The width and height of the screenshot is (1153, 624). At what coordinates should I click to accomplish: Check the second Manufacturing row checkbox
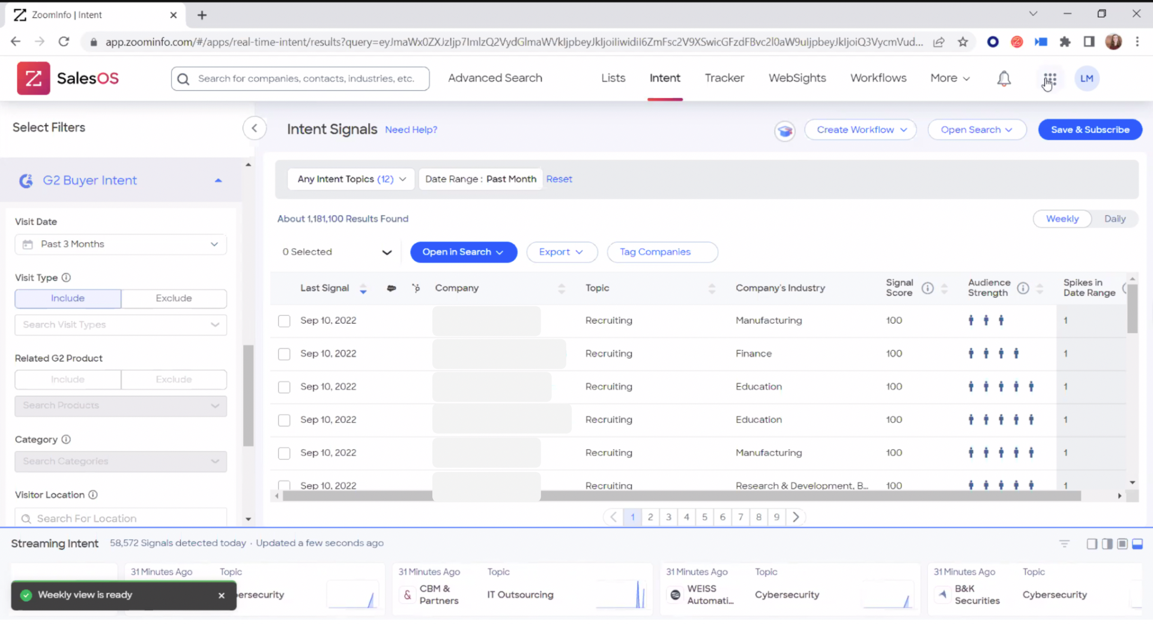pyautogui.click(x=284, y=453)
